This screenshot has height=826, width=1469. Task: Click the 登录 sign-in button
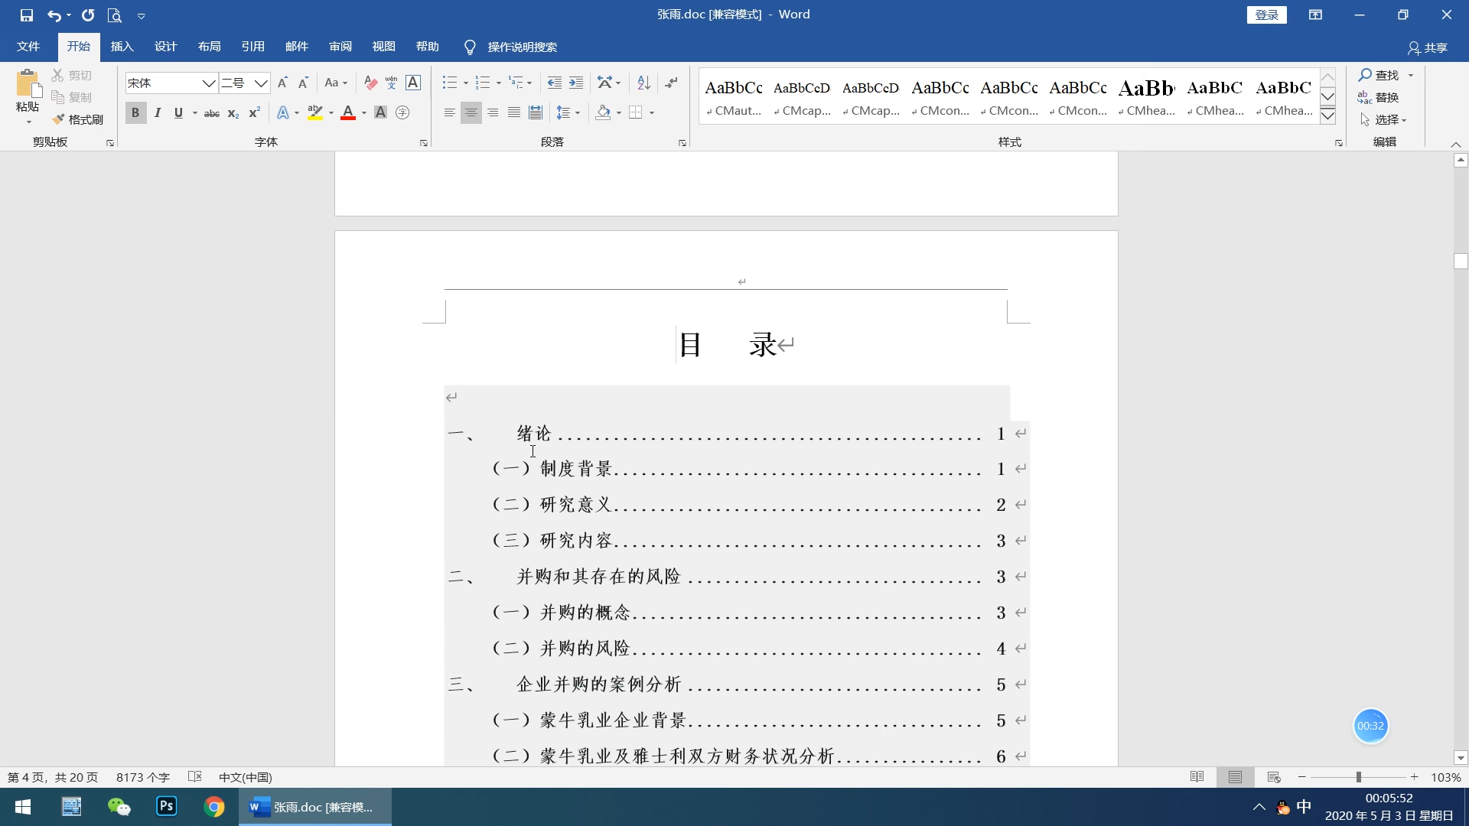point(1266,15)
